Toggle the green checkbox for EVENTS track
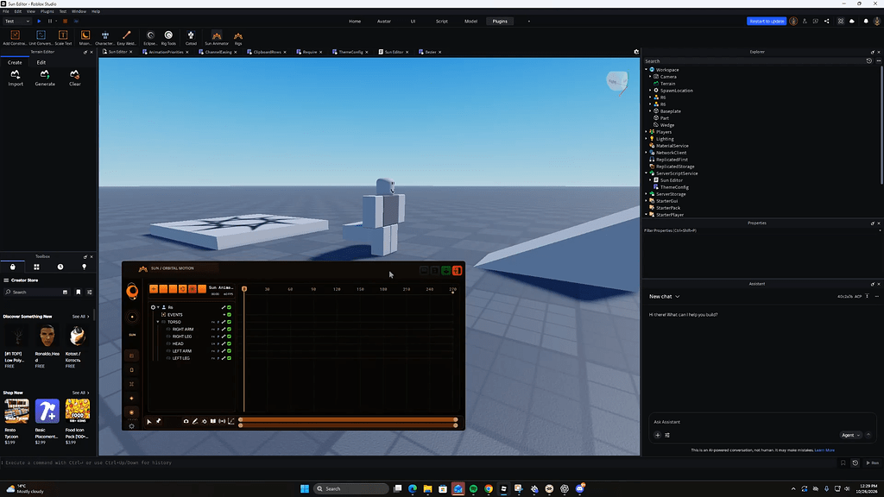 tap(229, 315)
